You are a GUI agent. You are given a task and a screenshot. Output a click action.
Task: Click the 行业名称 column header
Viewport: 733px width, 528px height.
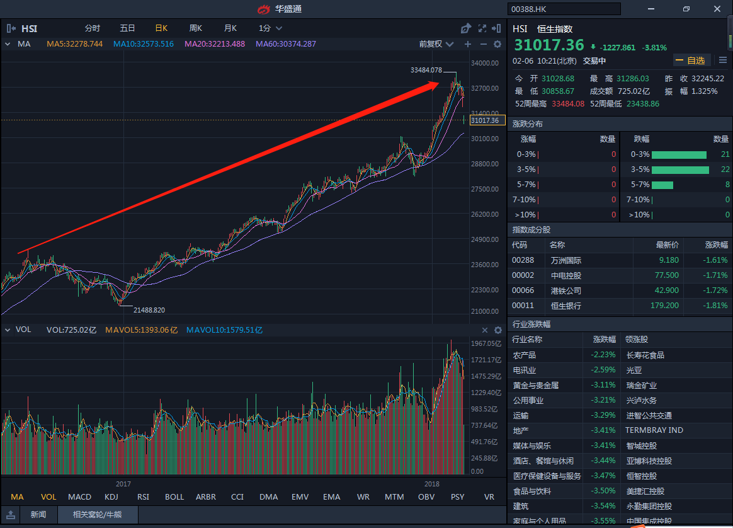click(527, 340)
